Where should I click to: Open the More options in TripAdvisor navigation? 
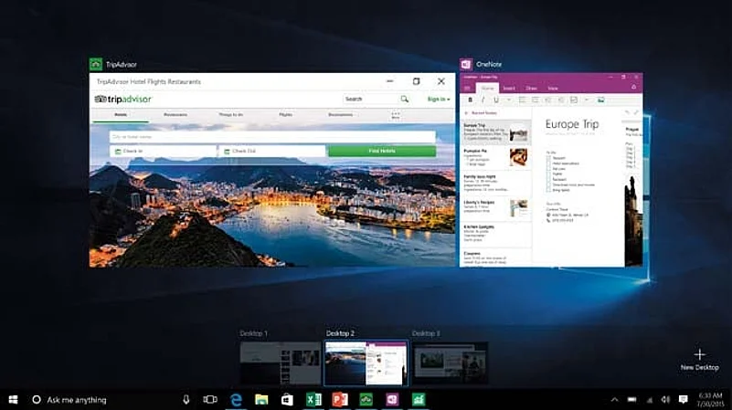click(396, 116)
